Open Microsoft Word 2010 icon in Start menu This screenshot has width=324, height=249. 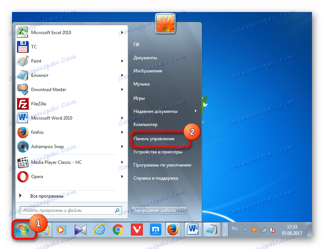22,118
